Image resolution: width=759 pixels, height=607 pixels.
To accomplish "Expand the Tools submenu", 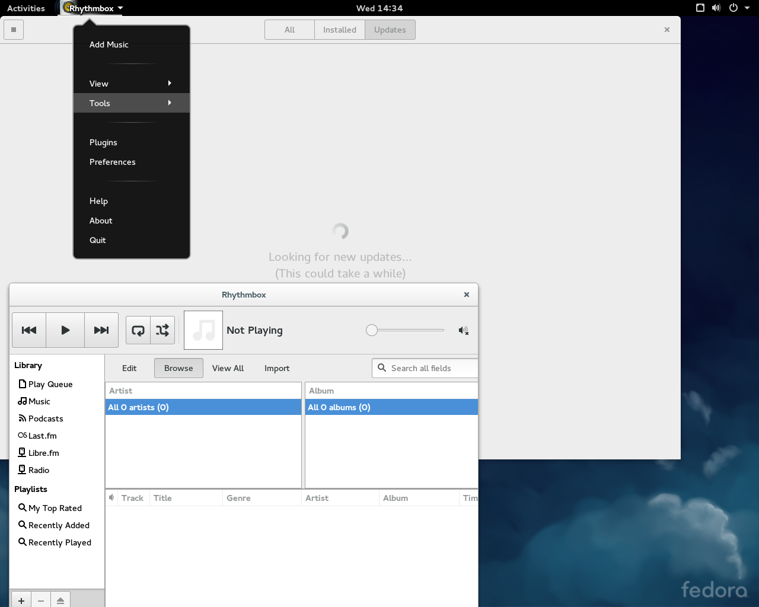I will tap(132, 103).
